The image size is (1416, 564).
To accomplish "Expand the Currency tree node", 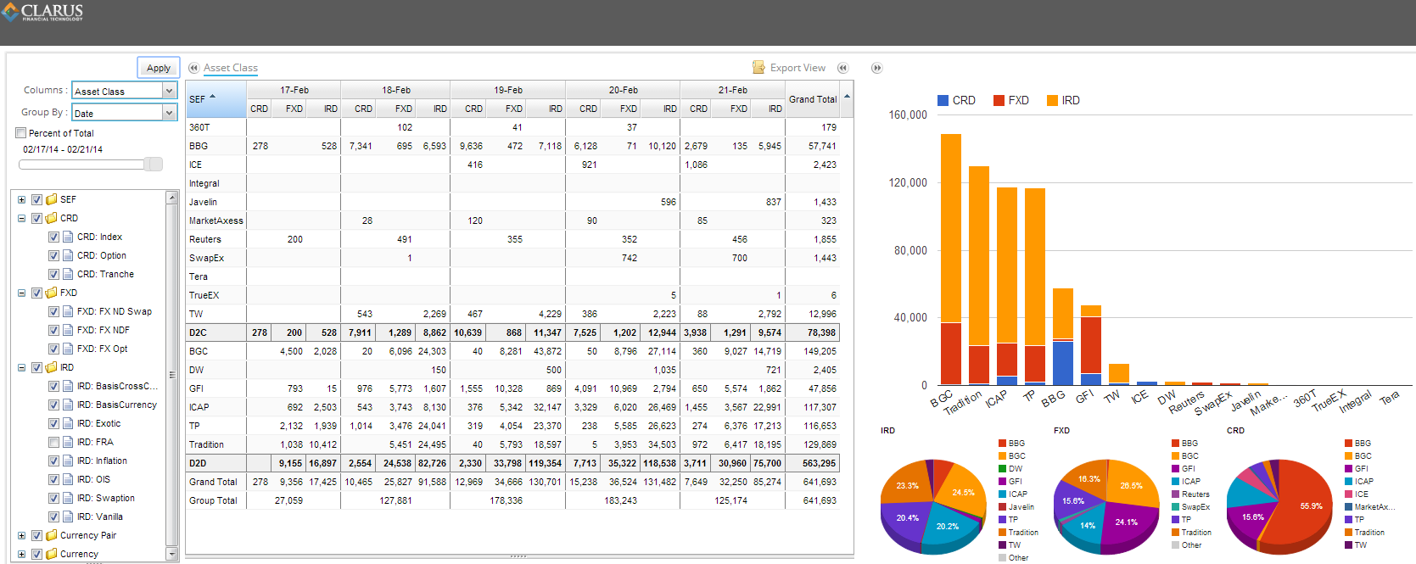I will 21,554.
